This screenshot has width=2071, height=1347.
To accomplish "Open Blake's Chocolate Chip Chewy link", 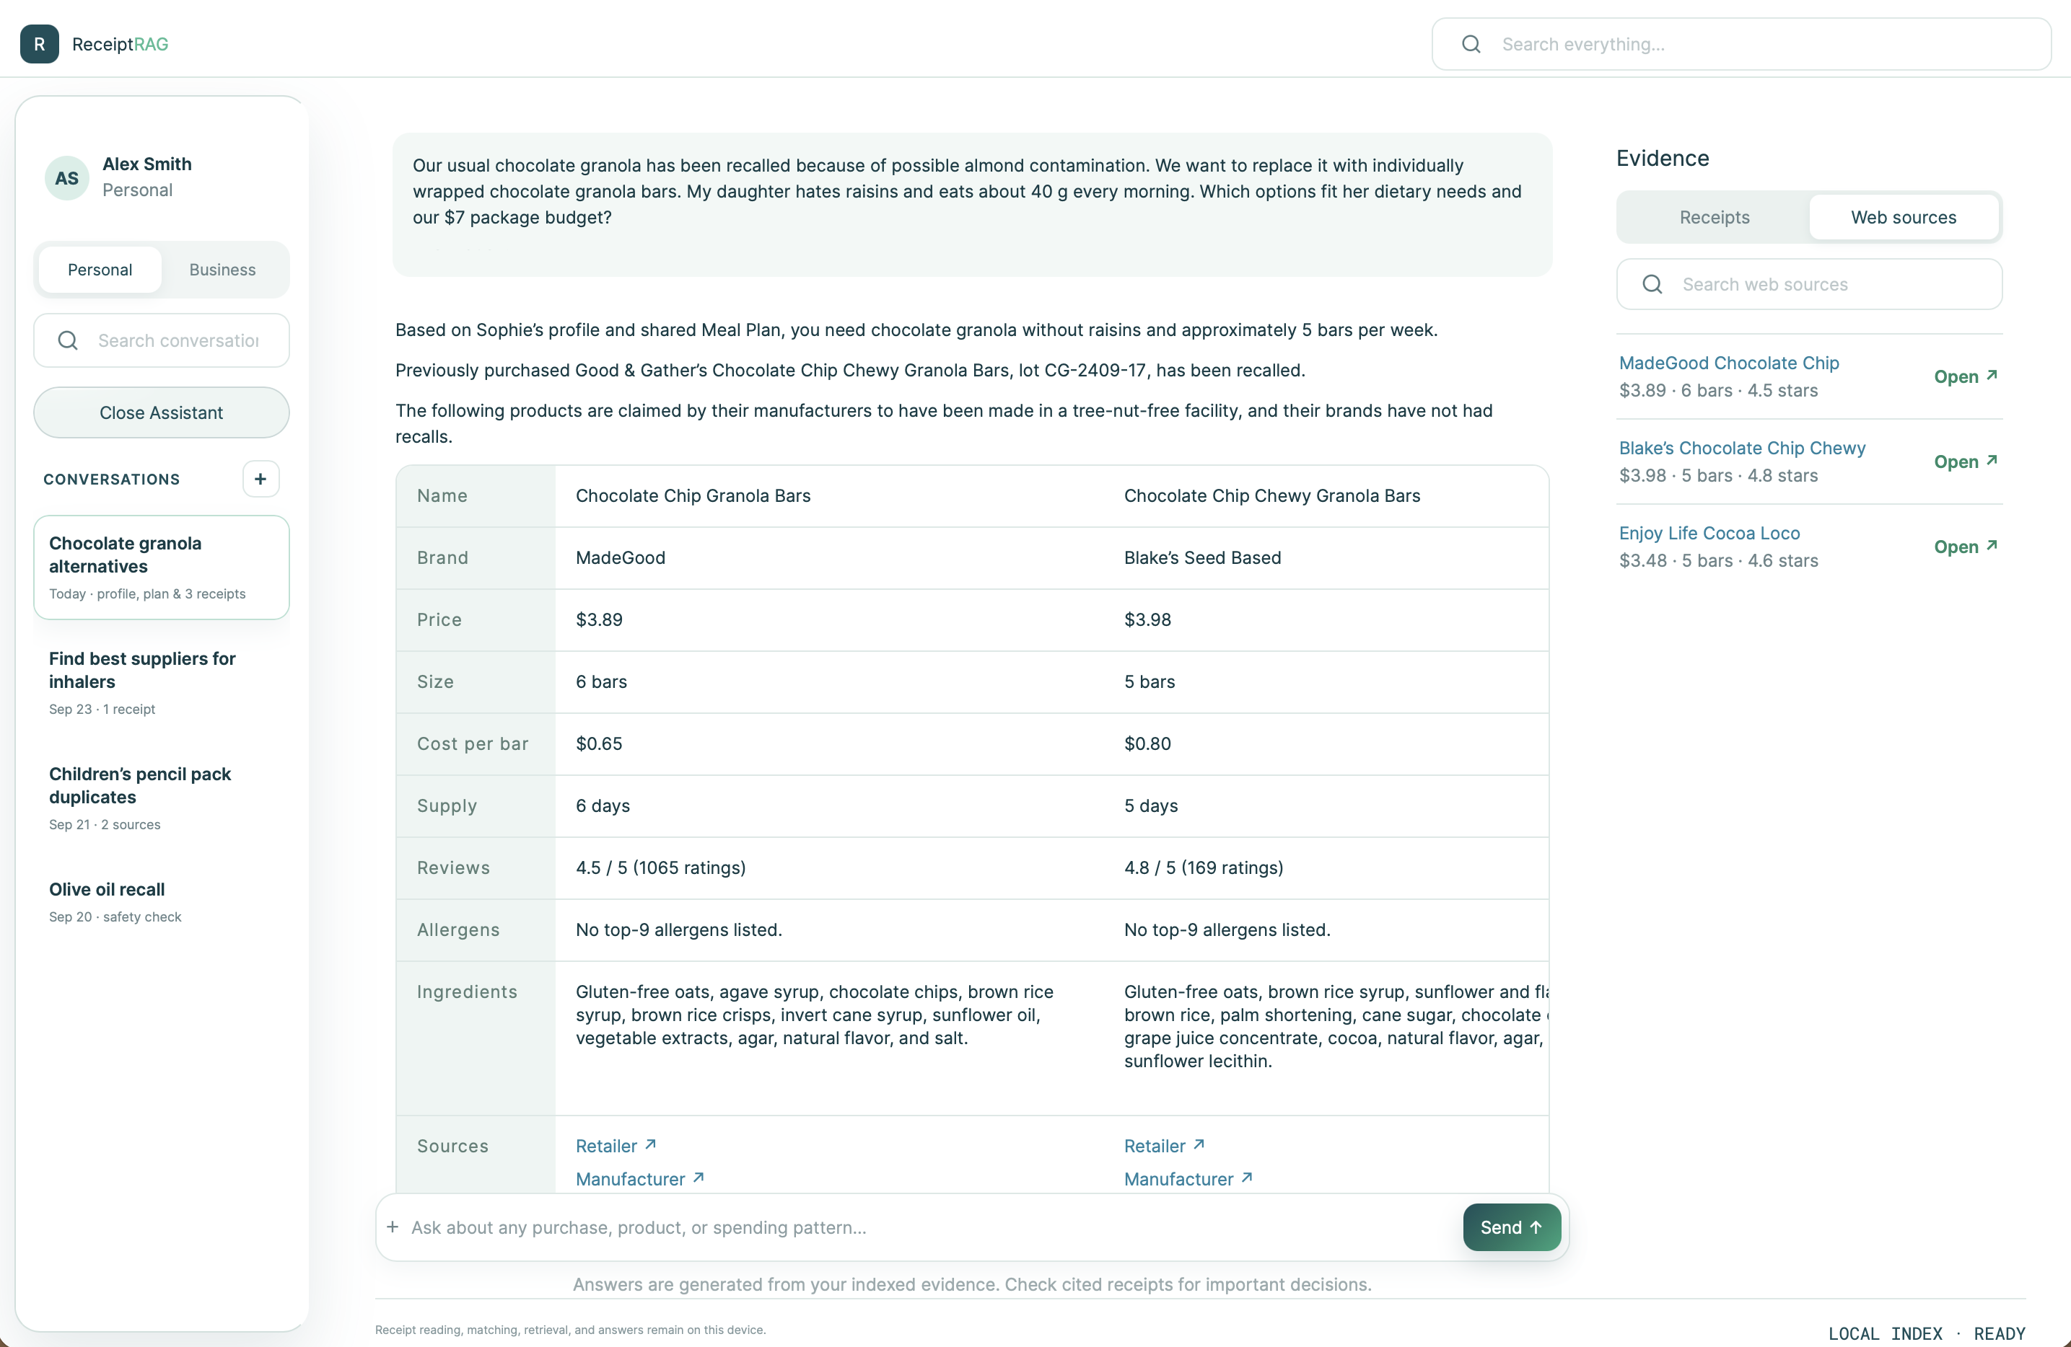I will (1742, 448).
